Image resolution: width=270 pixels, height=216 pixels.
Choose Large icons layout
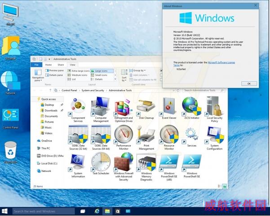click(x=102, y=71)
